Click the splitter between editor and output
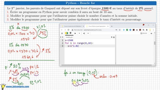Image resolution: width=160 pixels, height=90 pixels. (116, 49)
